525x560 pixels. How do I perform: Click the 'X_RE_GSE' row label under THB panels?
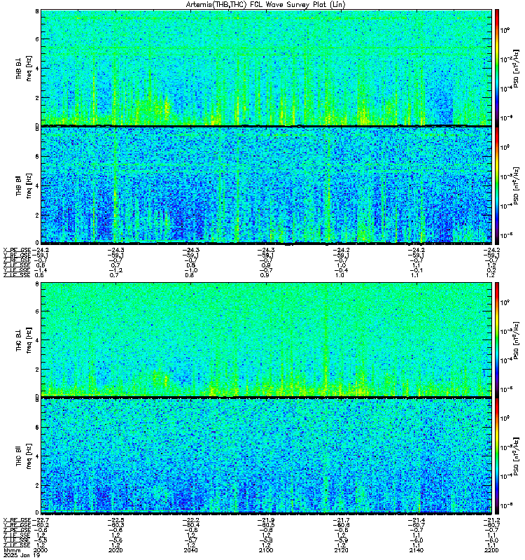17,250
